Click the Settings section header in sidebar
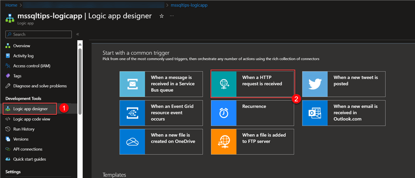This screenshot has width=415, height=178. click(13, 172)
